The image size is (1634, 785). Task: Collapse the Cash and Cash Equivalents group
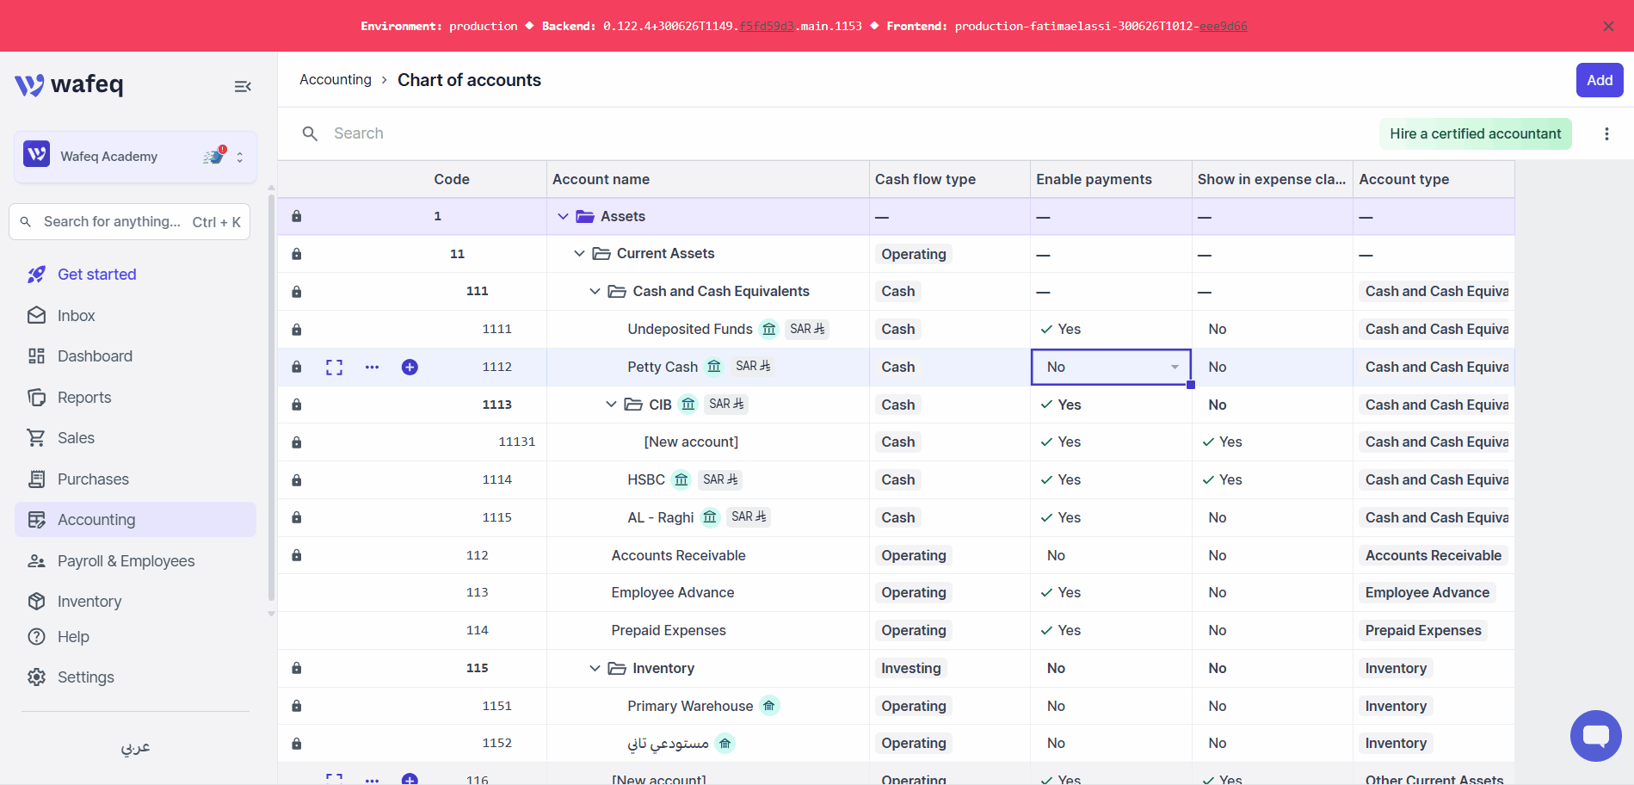[x=595, y=292]
